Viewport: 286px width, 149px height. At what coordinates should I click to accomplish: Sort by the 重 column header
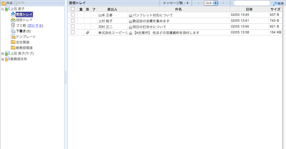pos(81,9)
